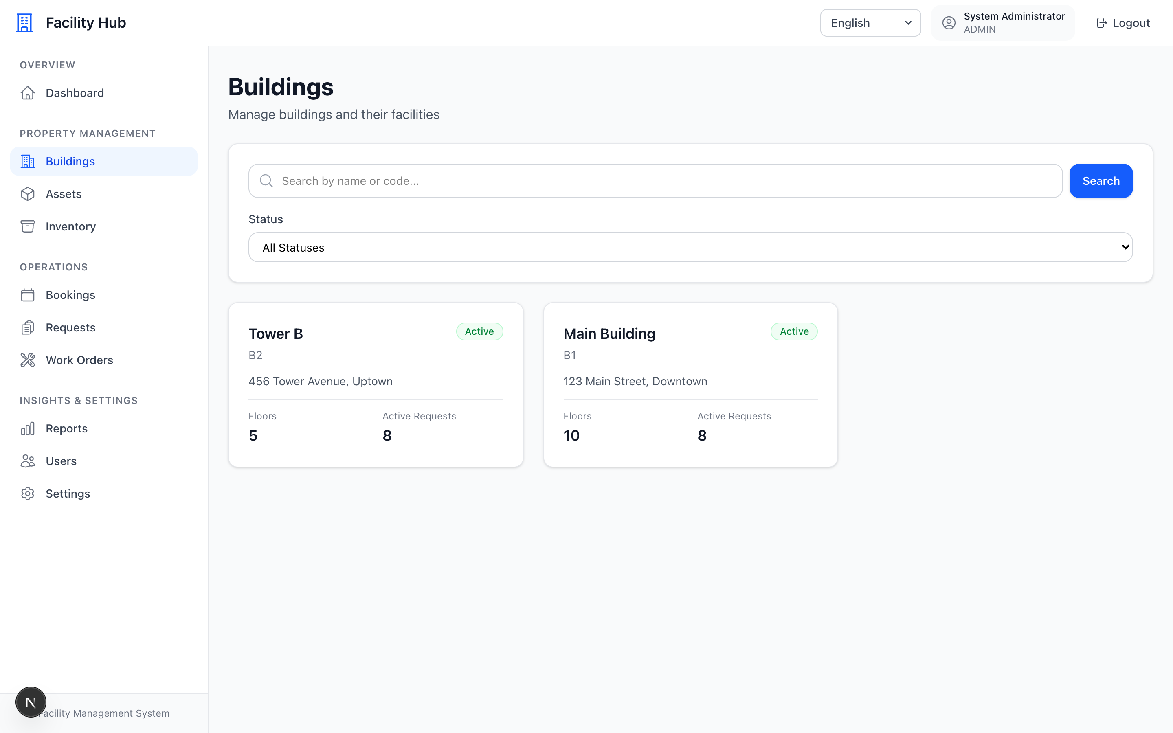
Task: Open the Bookings sidebar entry
Action: [x=104, y=295]
